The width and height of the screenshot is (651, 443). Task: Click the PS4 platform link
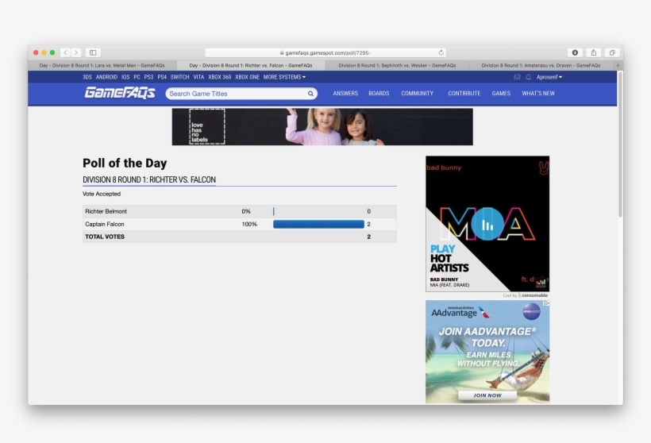click(162, 77)
